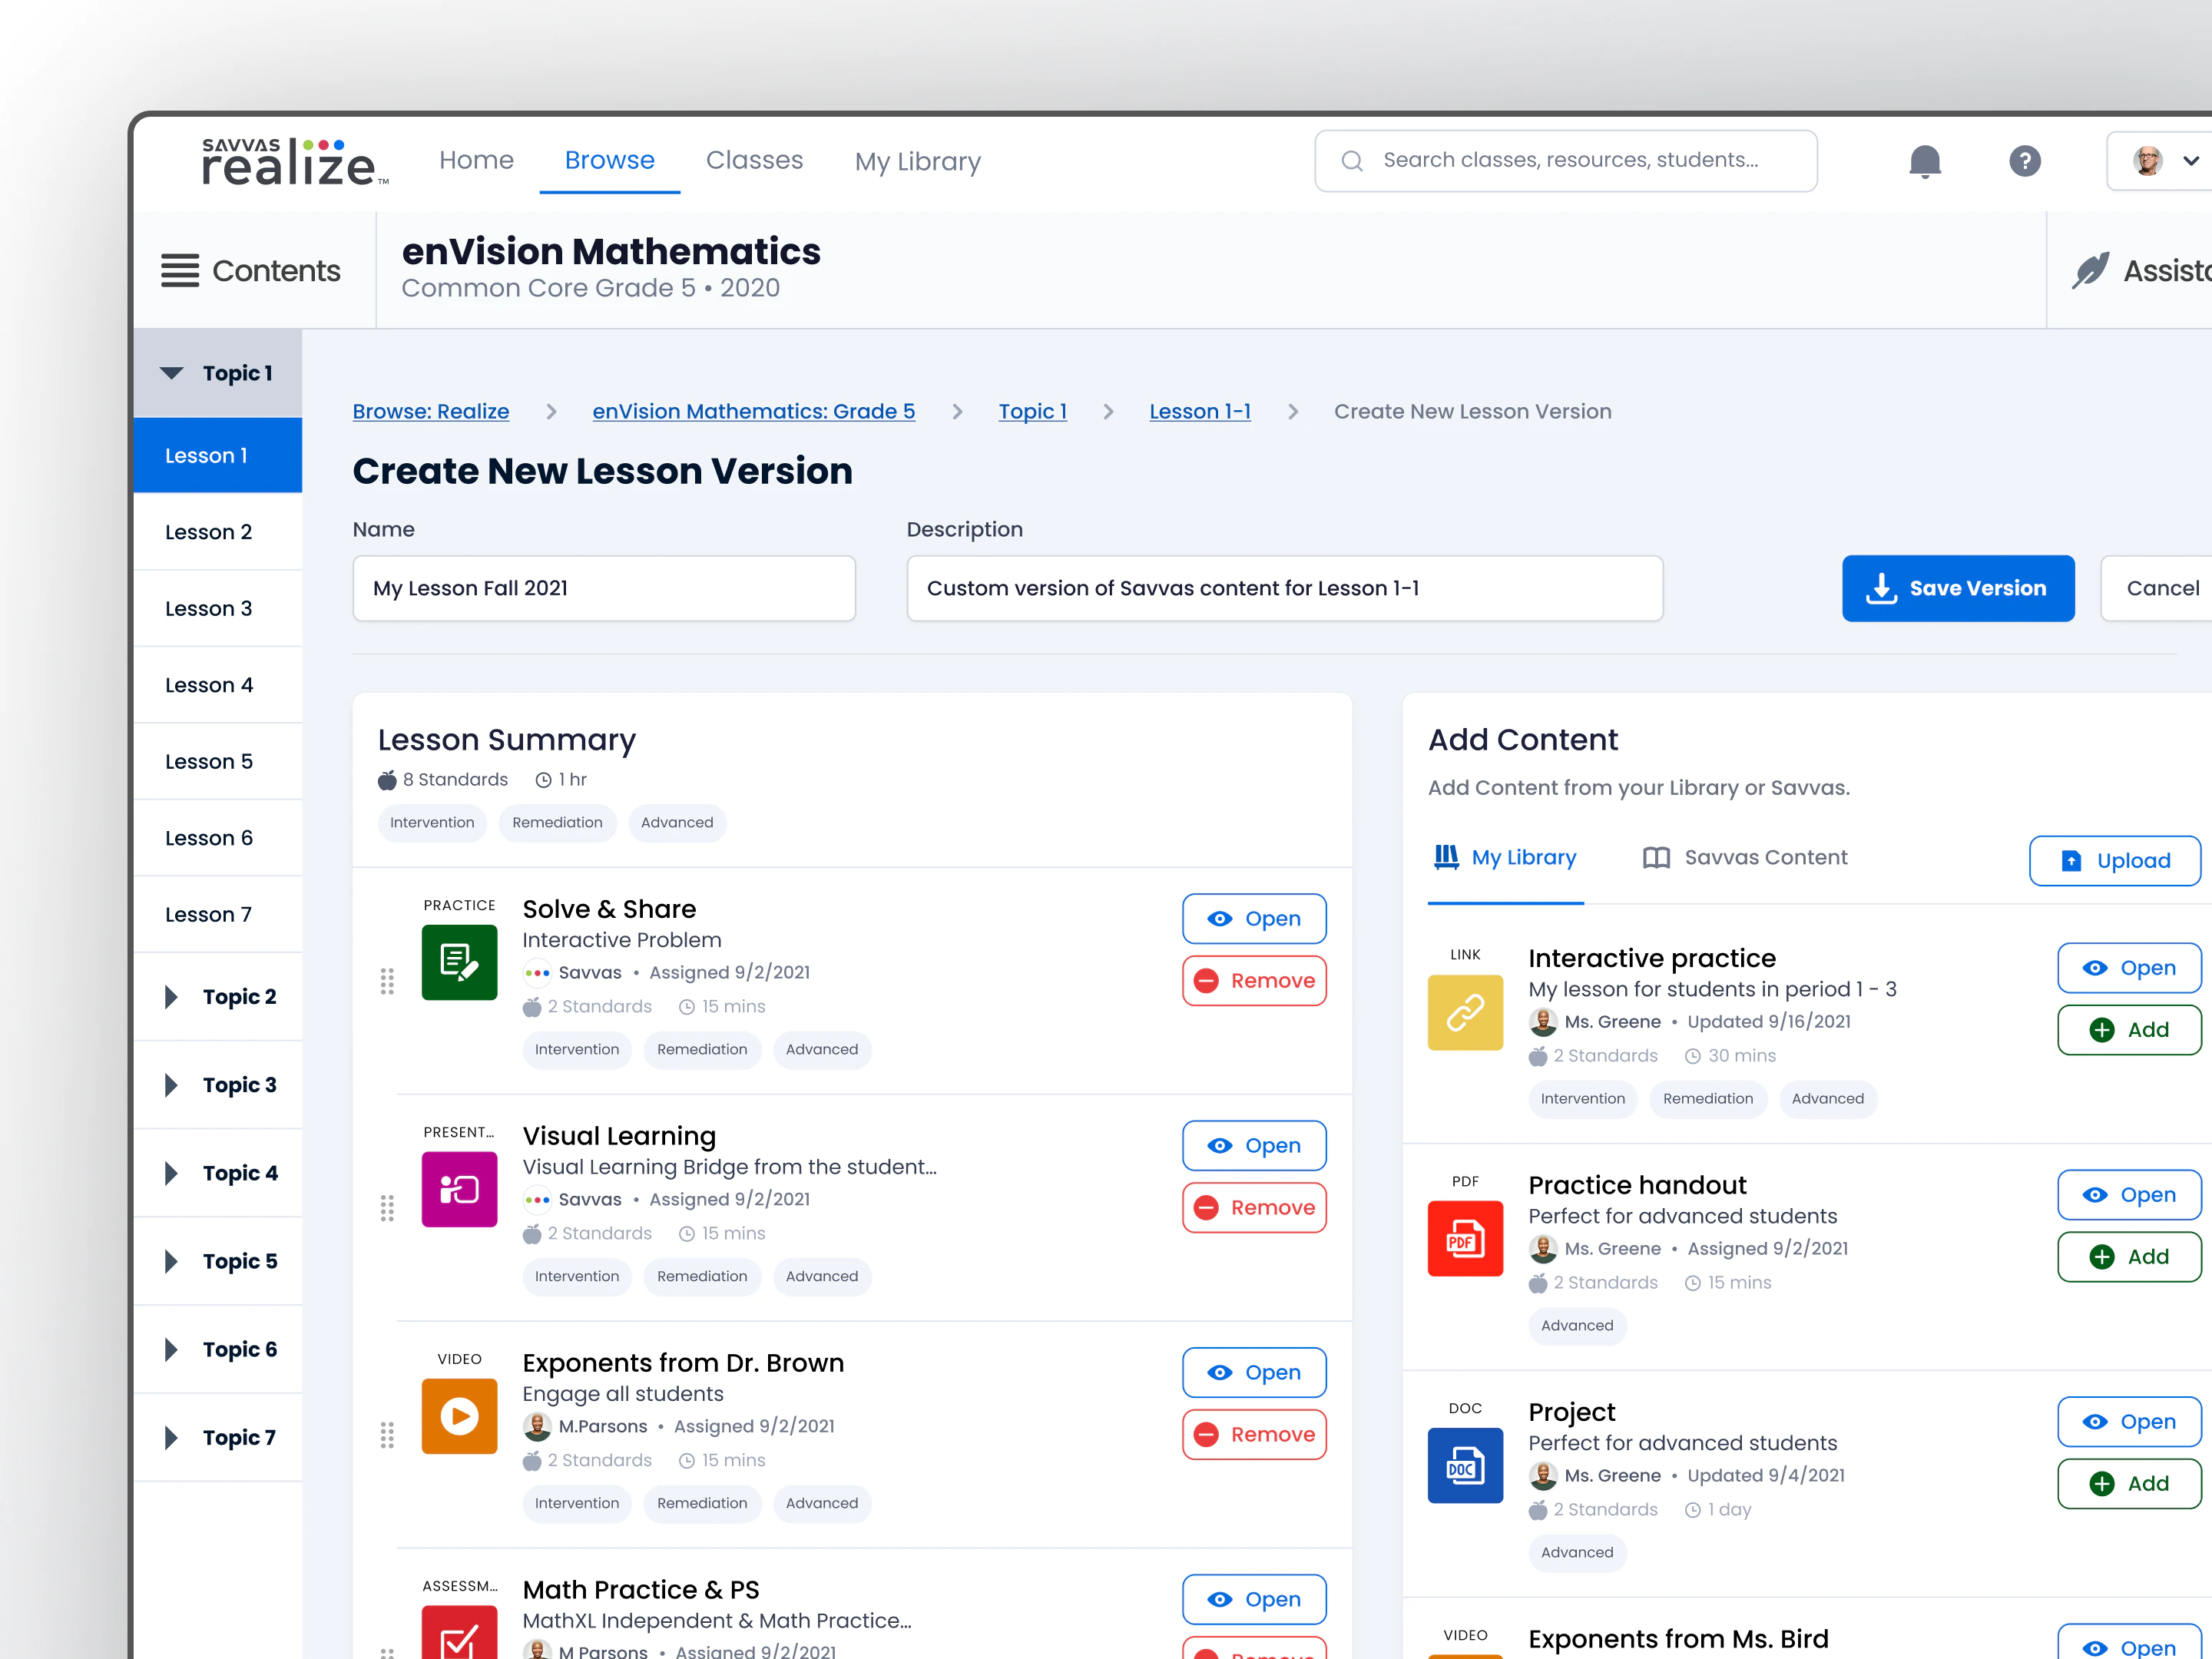Click the Description input field
The height and width of the screenshot is (1659, 2212).
point(1284,588)
